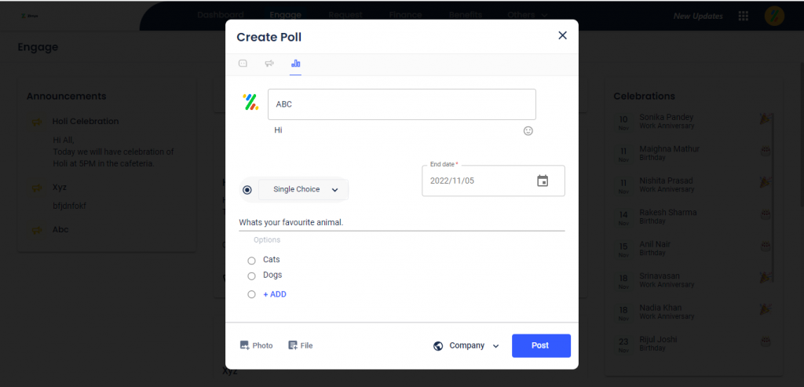Expand the Single Choice dropdown
The height and width of the screenshot is (387, 804).
(x=304, y=190)
